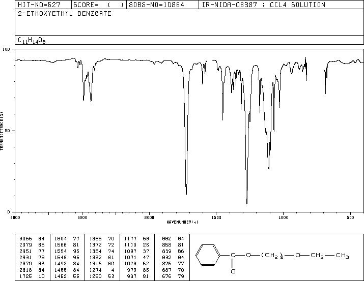
Task: Click the 100 transmittance axis label
Action: click(x=6, y=49)
